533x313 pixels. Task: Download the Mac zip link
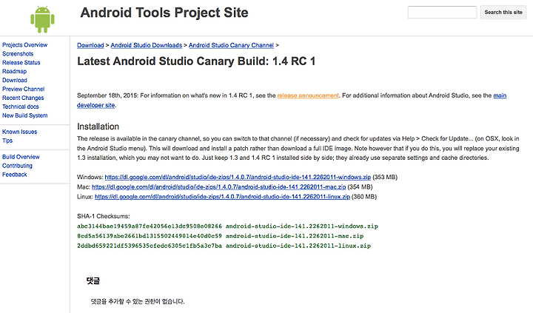coord(219,187)
